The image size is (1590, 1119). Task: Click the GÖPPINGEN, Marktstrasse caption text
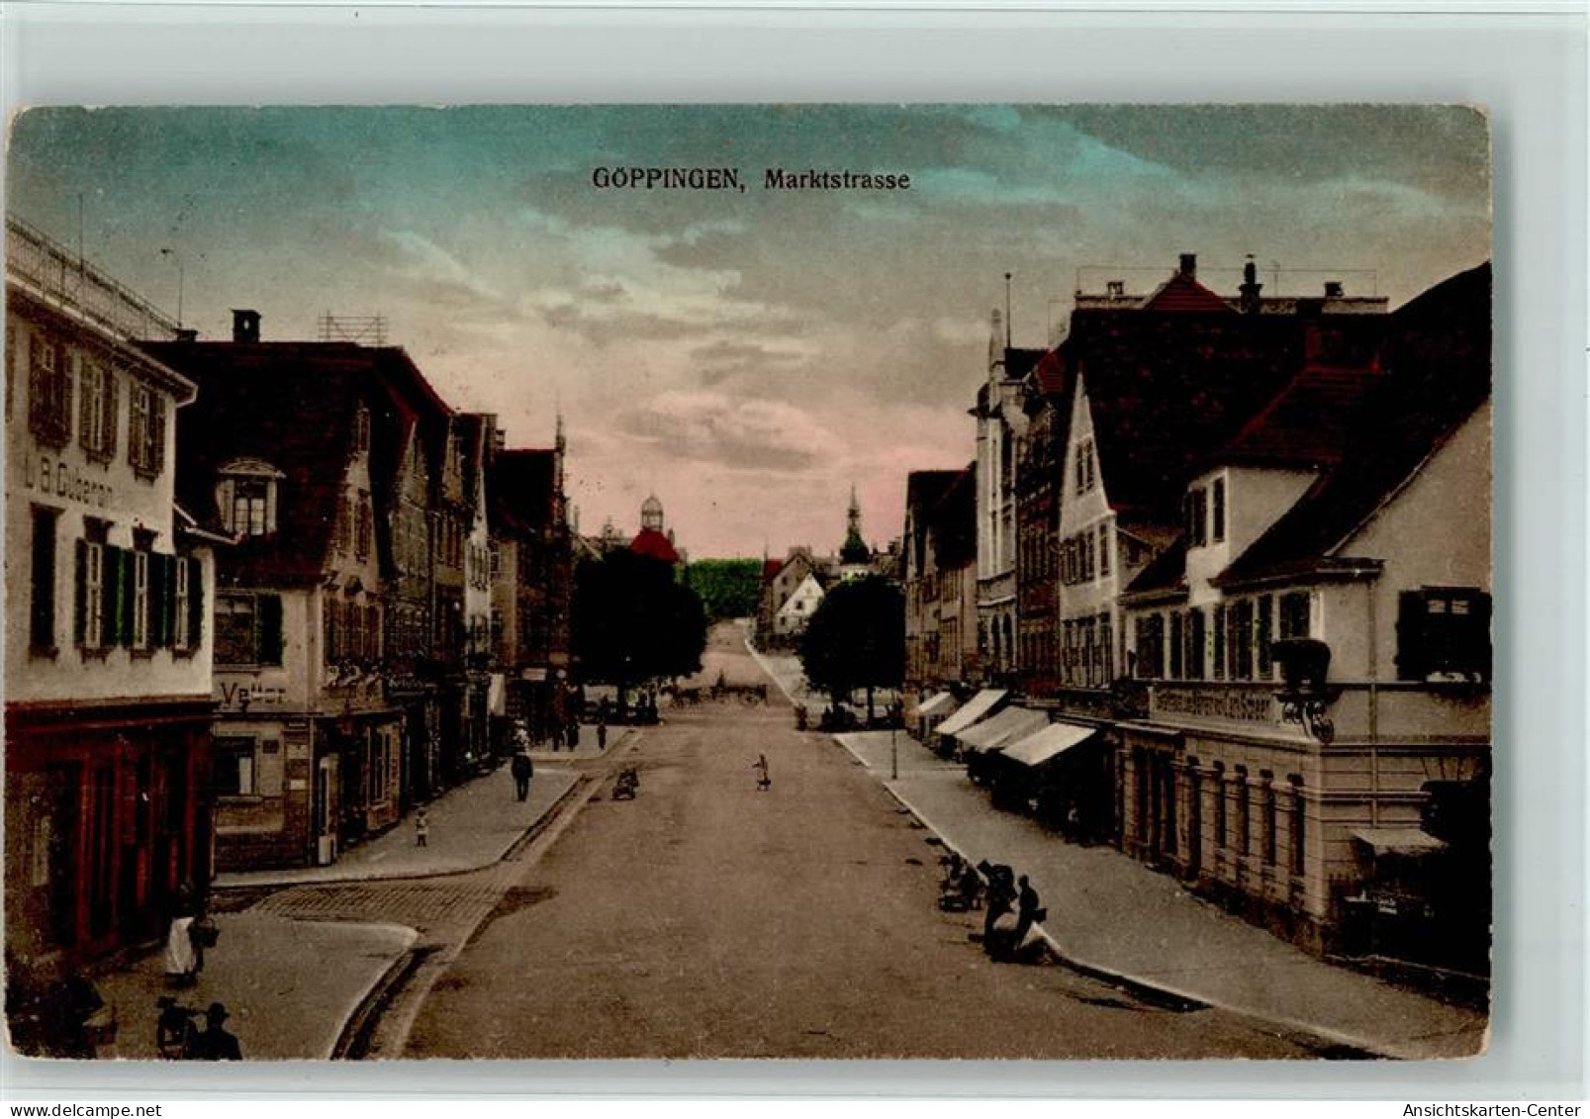click(751, 180)
